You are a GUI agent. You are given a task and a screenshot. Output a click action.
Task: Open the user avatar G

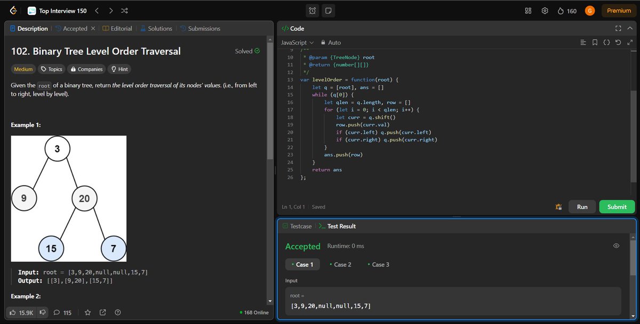tap(590, 11)
